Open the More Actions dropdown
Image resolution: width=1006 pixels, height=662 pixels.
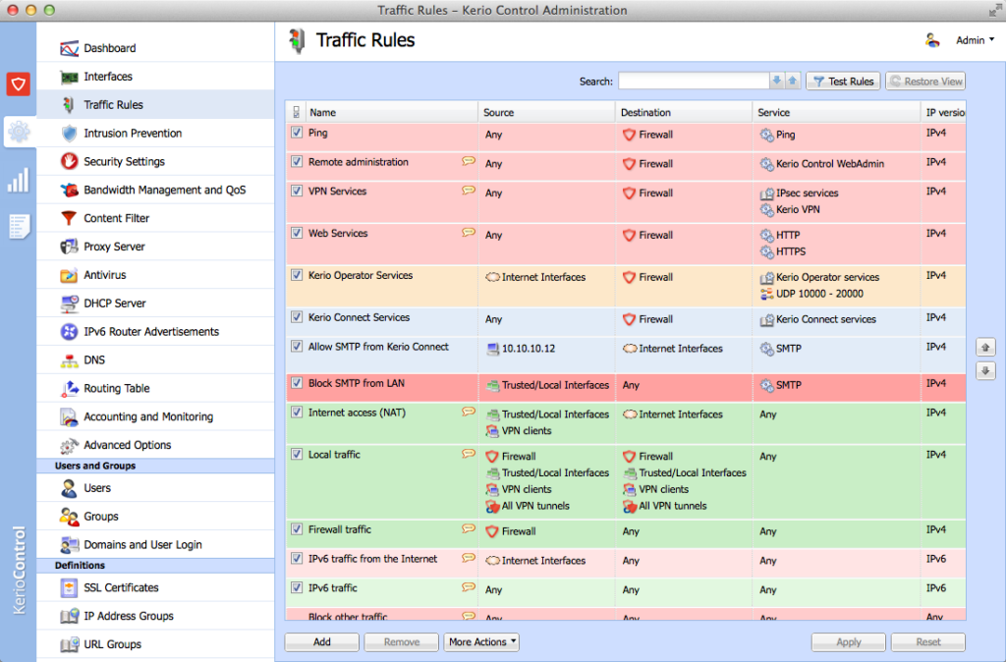pos(481,642)
